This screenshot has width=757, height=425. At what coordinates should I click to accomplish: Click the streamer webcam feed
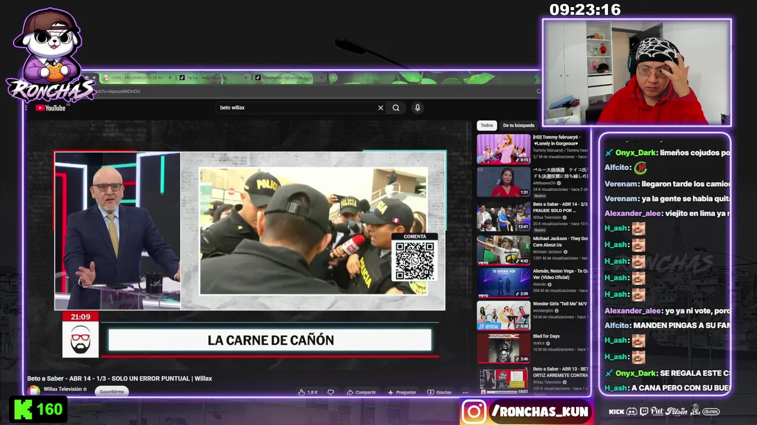pos(637,72)
